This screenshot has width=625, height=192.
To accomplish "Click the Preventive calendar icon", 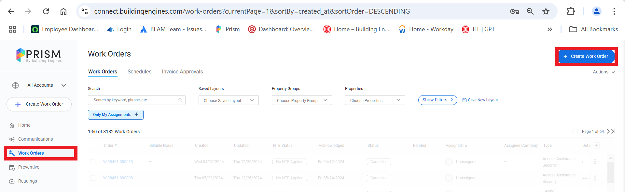I will click(x=12, y=167).
